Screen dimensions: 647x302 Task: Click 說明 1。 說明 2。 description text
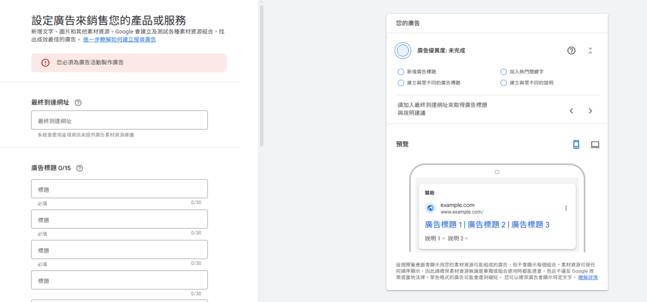(x=446, y=238)
